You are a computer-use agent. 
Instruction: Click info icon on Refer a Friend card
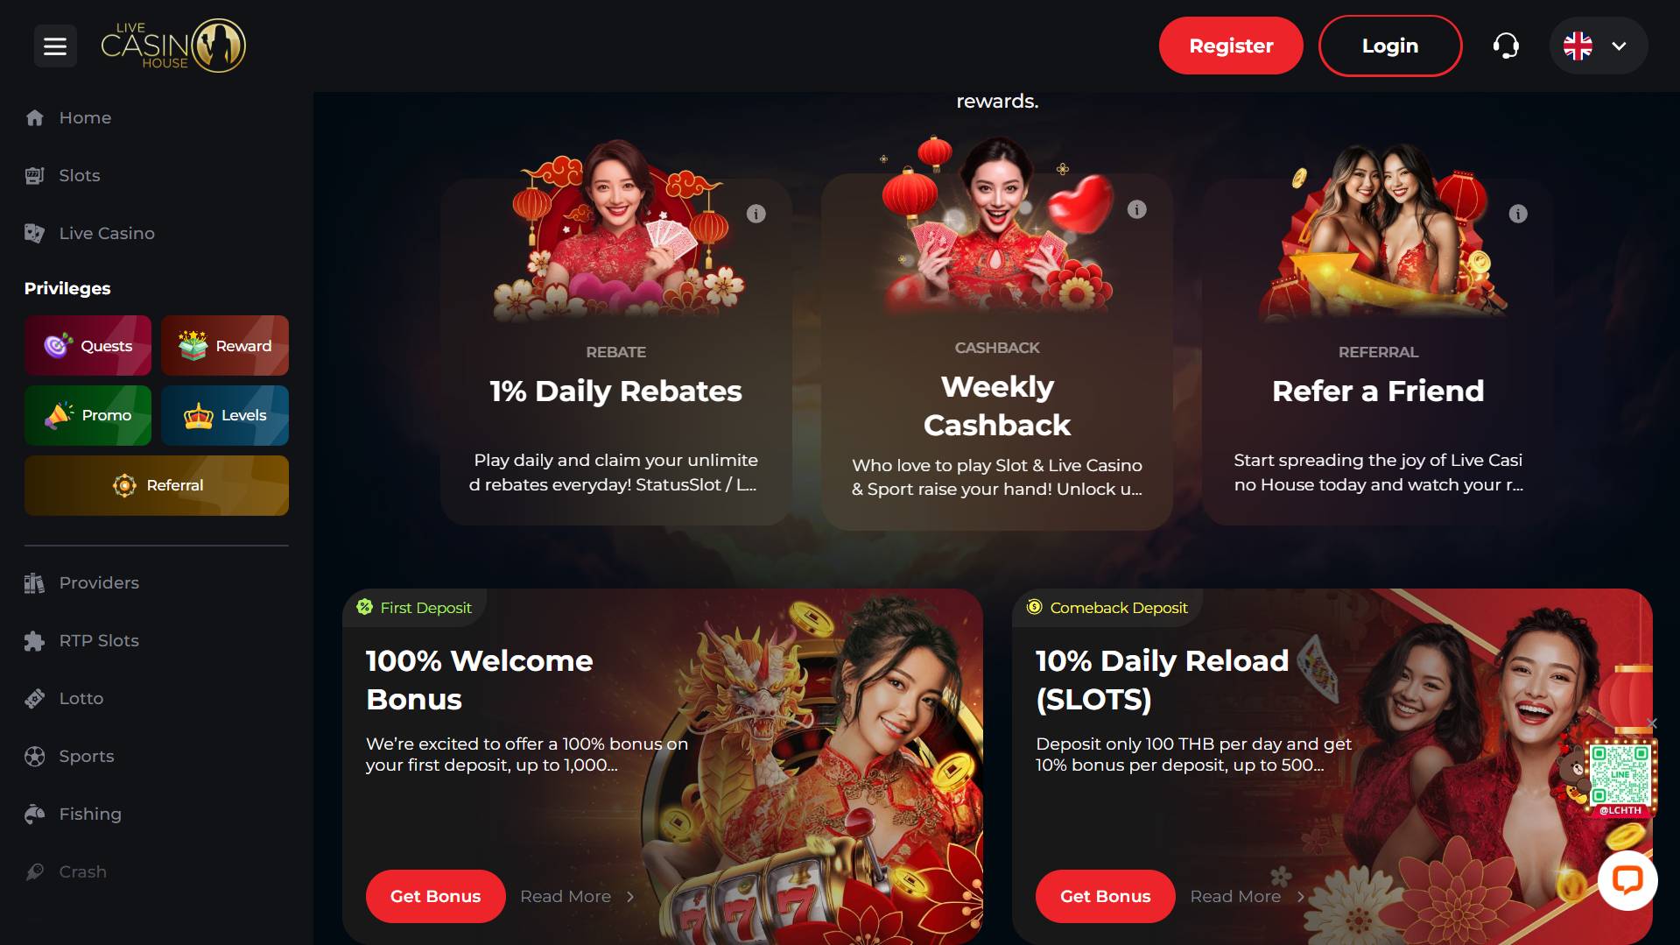tap(1518, 214)
